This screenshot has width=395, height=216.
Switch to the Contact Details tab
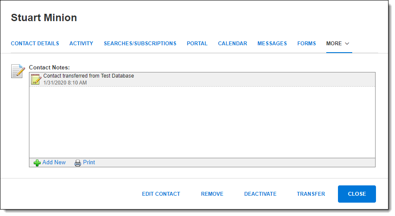(35, 44)
